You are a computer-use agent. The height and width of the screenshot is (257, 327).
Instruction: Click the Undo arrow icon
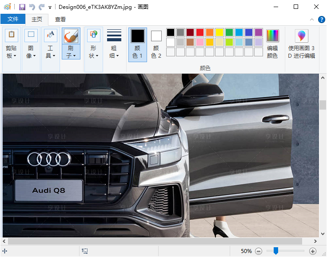point(32,7)
